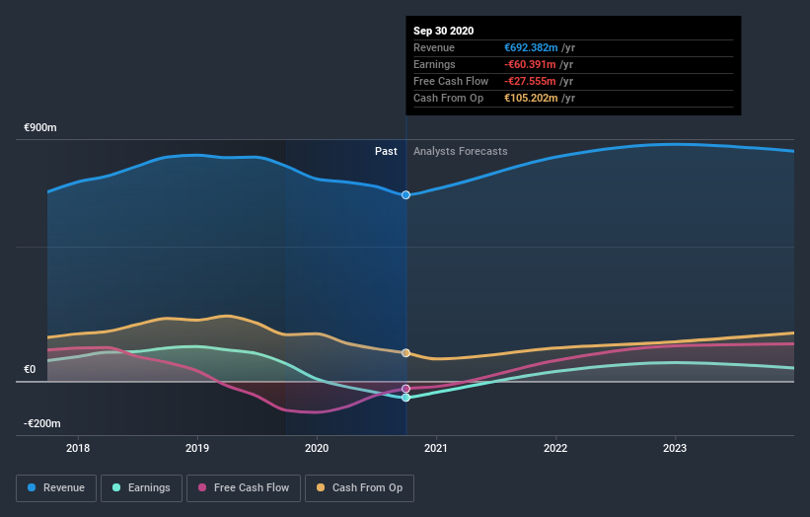Screen dimensions: 810x517
Task: Click the 2020 x-axis label
Action: [x=317, y=448]
